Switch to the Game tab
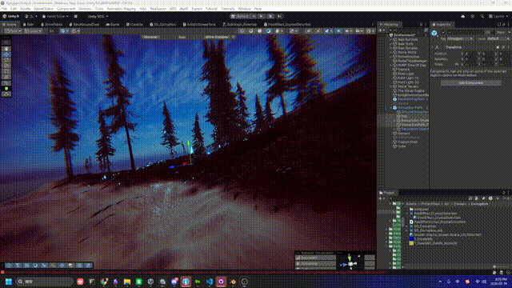The image size is (512, 288). [x=113, y=25]
